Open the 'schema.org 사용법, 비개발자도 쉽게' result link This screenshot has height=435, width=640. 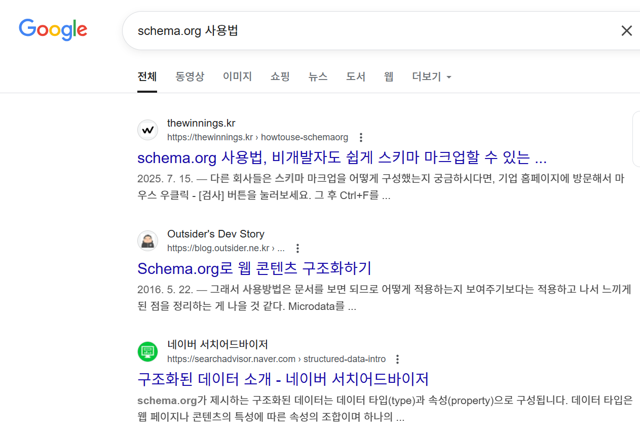point(342,157)
